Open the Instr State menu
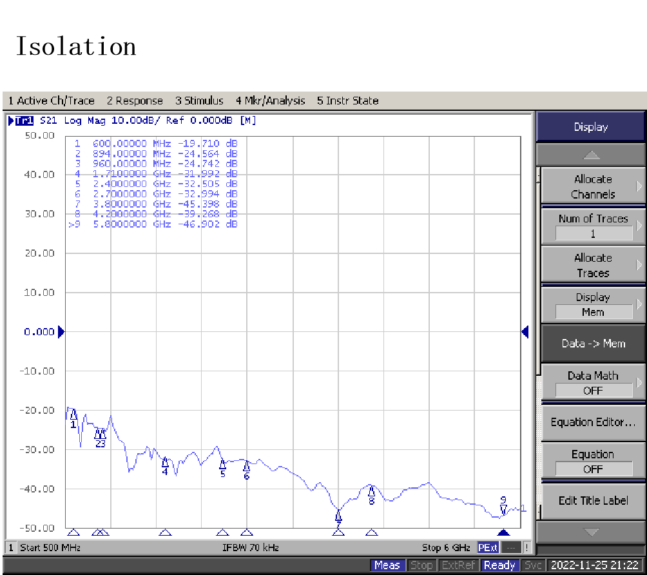The width and height of the screenshot is (647, 575). (x=348, y=101)
